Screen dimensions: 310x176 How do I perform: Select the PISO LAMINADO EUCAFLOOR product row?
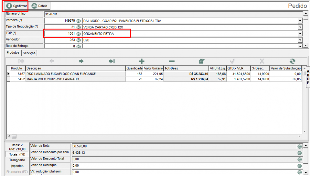(x=75, y=74)
